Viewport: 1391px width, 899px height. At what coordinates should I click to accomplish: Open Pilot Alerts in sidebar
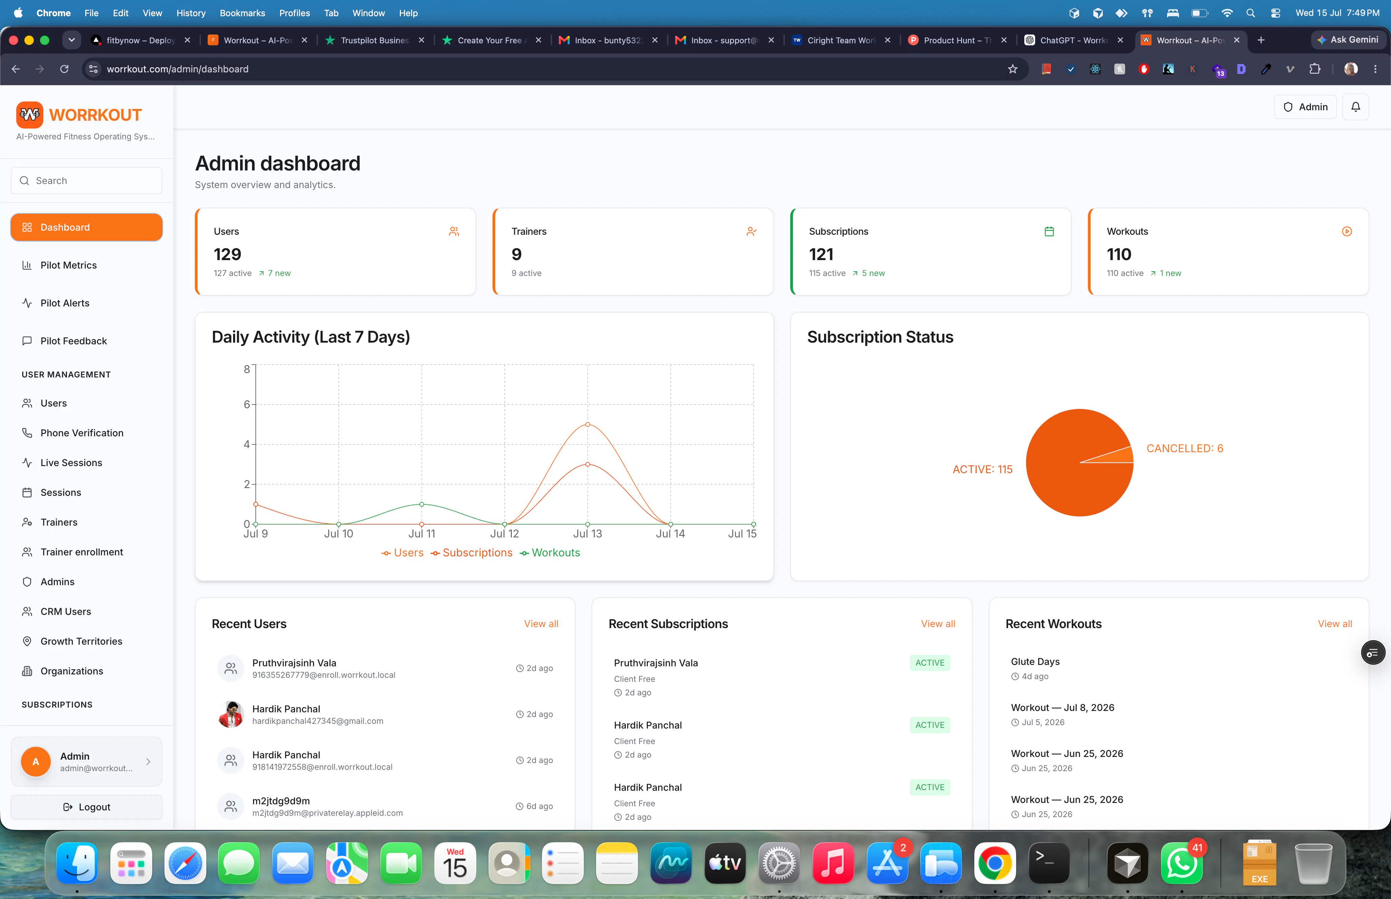86,303
